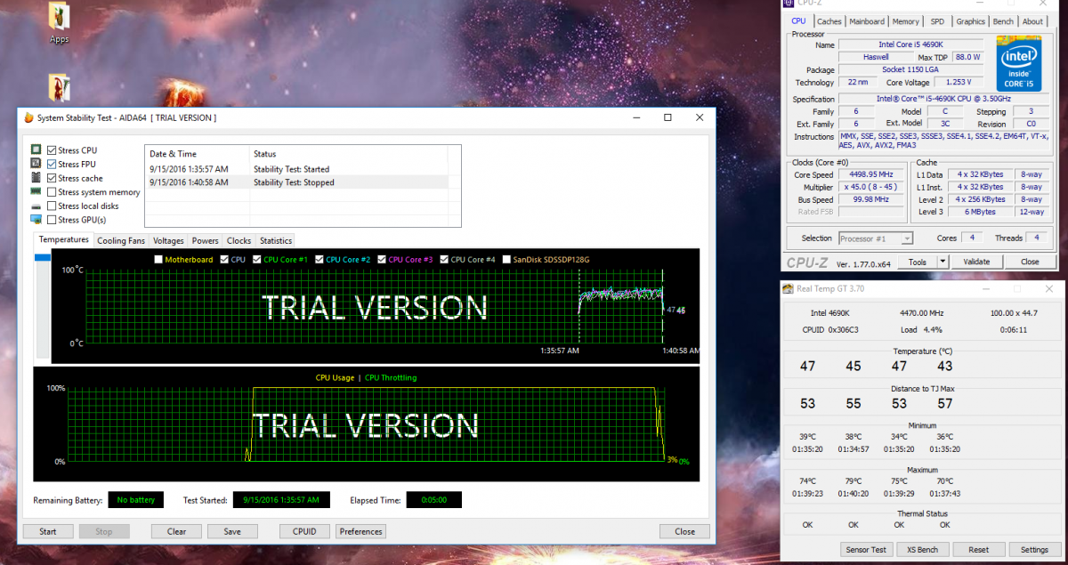
Task: Click the blue vertical slider beside temperature graph
Action: [42, 258]
